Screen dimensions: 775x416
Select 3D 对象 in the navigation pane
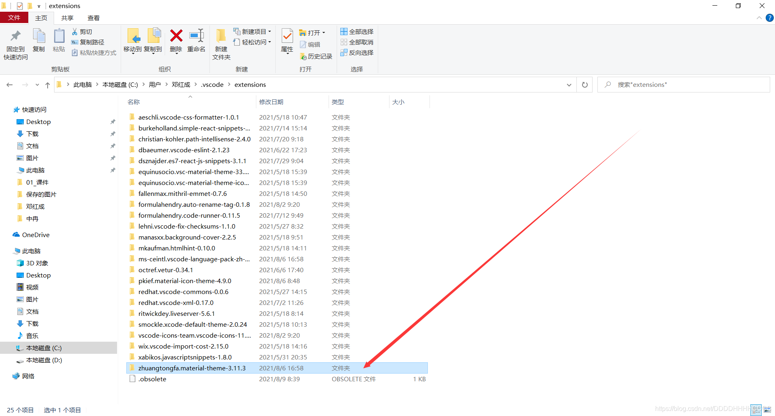[x=37, y=263]
